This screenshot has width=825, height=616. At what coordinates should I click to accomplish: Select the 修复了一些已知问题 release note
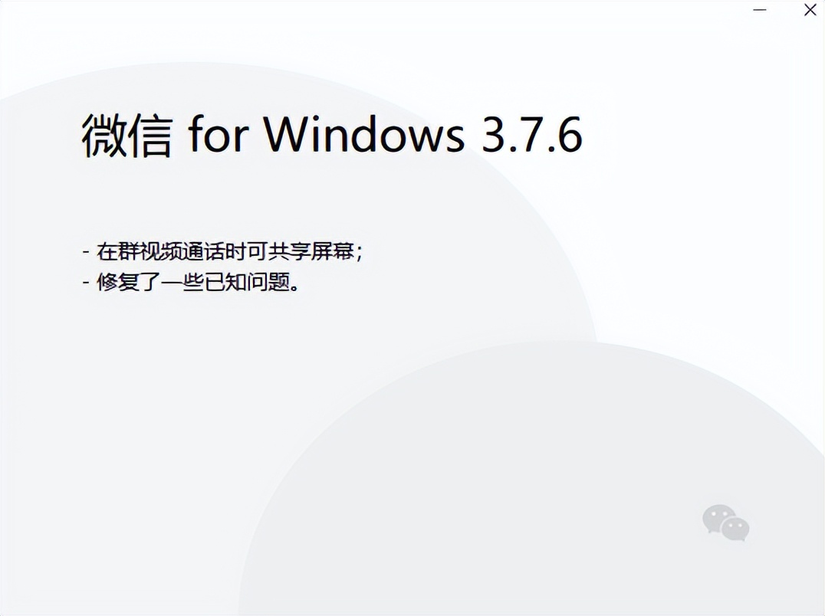point(191,282)
